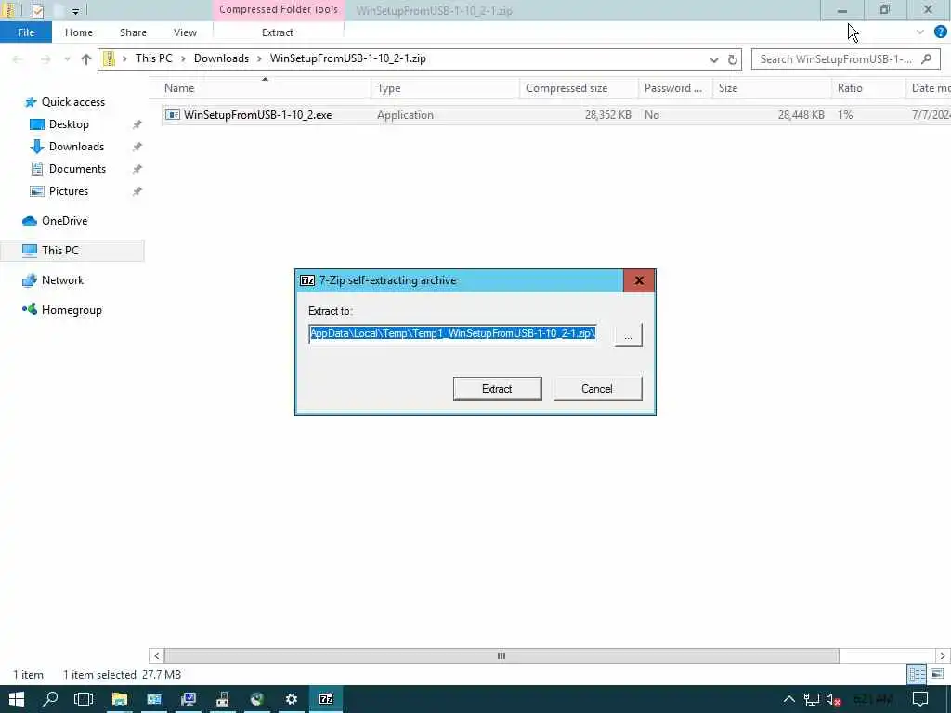Open the Extract ribbon tab
The height and width of the screenshot is (713, 951).
point(278,32)
